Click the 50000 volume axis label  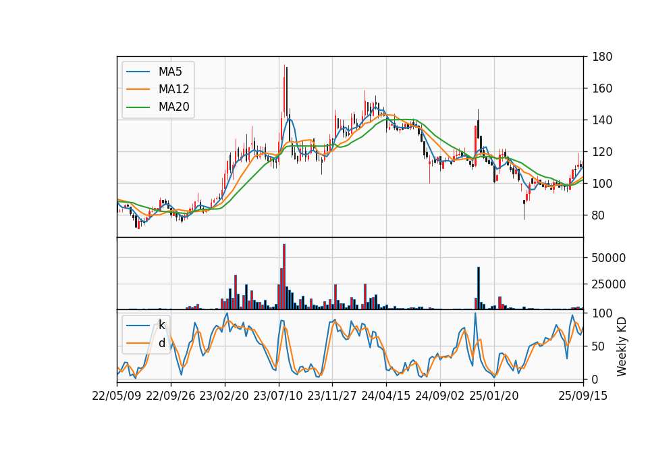tap(608, 258)
